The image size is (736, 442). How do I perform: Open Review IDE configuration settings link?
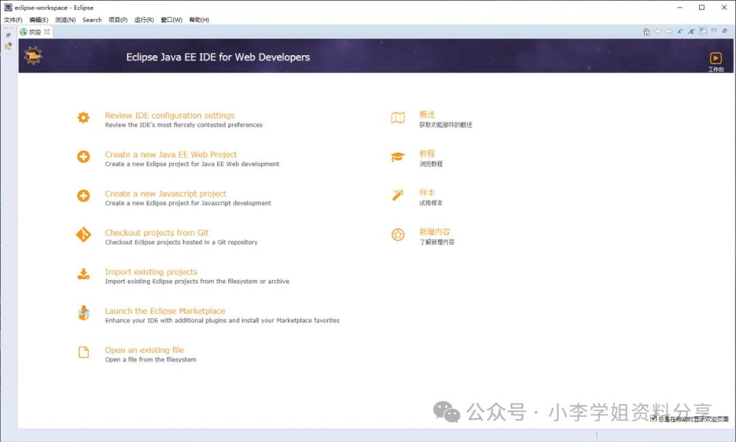pos(170,115)
